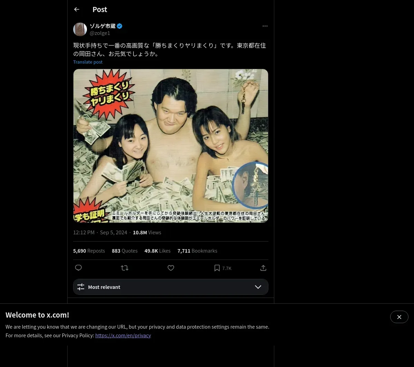Click Translate post
The width and height of the screenshot is (414, 367).
click(x=88, y=62)
